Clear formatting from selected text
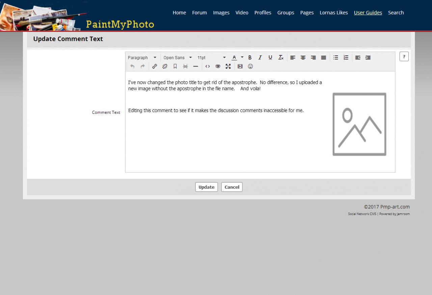Image resolution: width=432 pixels, height=295 pixels. [281, 58]
